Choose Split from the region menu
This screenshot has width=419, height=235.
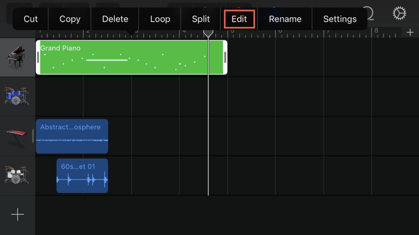201,19
